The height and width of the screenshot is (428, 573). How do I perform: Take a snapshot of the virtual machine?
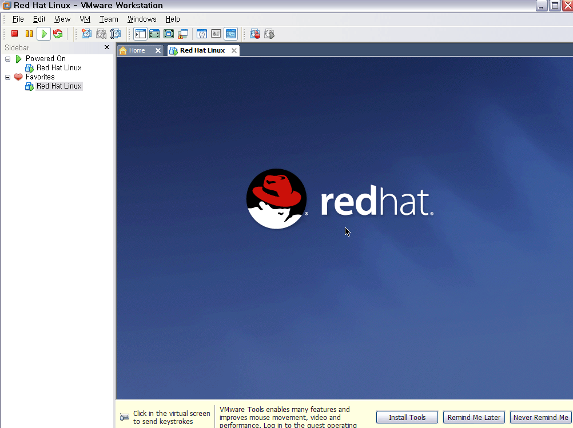[86, 34]
